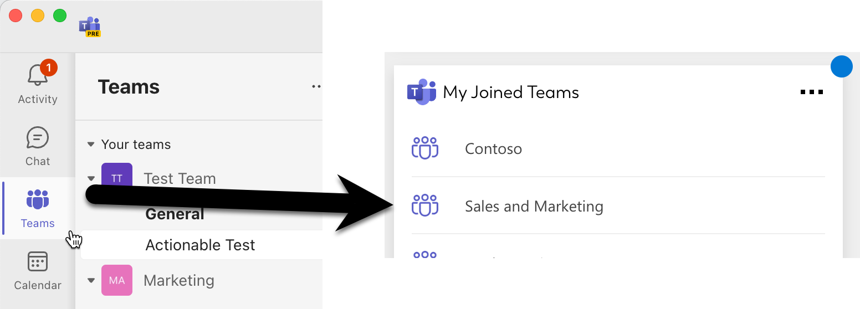
Task: Collapse the Marketing team triangle
Action: click(x=91, y=280)
